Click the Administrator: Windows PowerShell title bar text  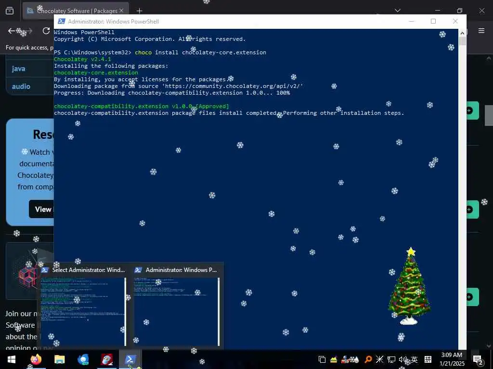tap(114, 21)
